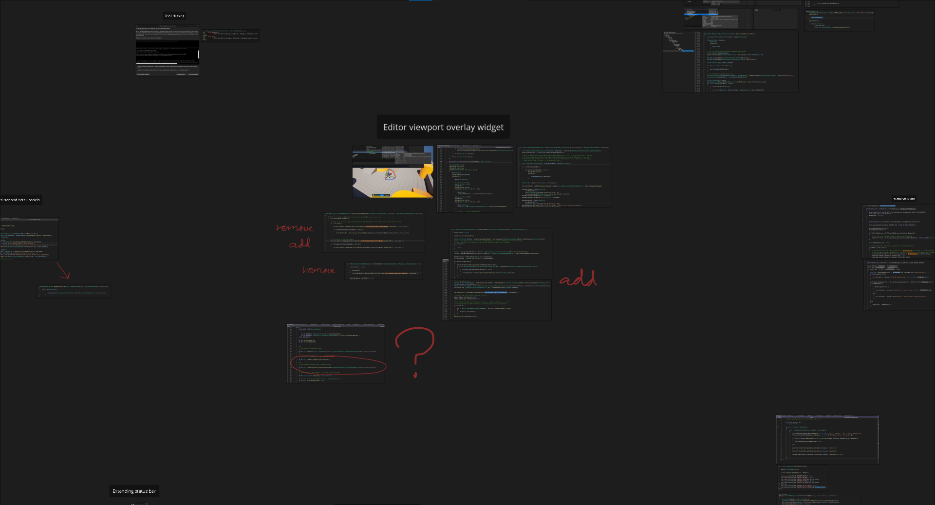This screenshot has height=505, width=935.
Task: Select the crash reporter dialog screenshot
Action: coord(167,50)
